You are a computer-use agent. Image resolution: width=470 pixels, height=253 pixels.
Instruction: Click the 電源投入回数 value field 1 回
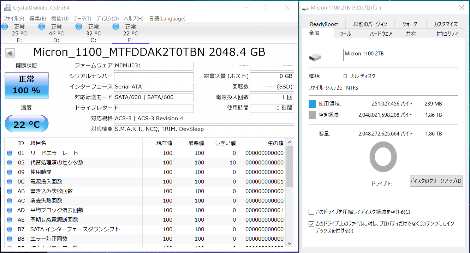coord(272,98)
